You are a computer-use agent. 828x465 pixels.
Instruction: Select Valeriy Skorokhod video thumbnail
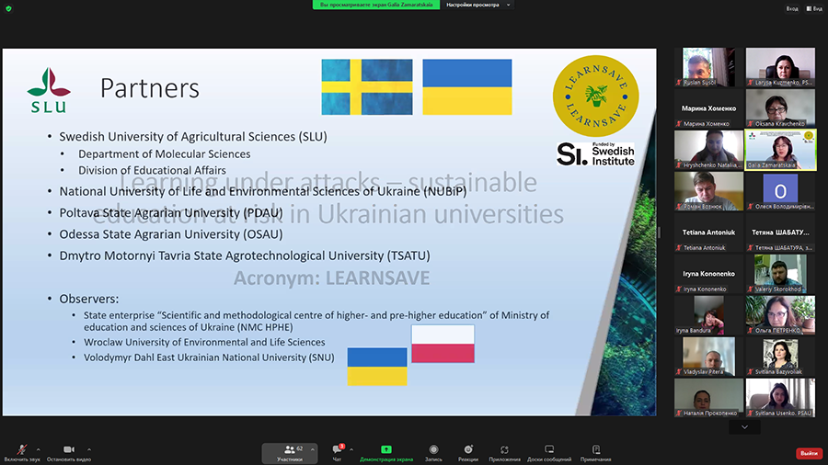(x=780, y=274)
